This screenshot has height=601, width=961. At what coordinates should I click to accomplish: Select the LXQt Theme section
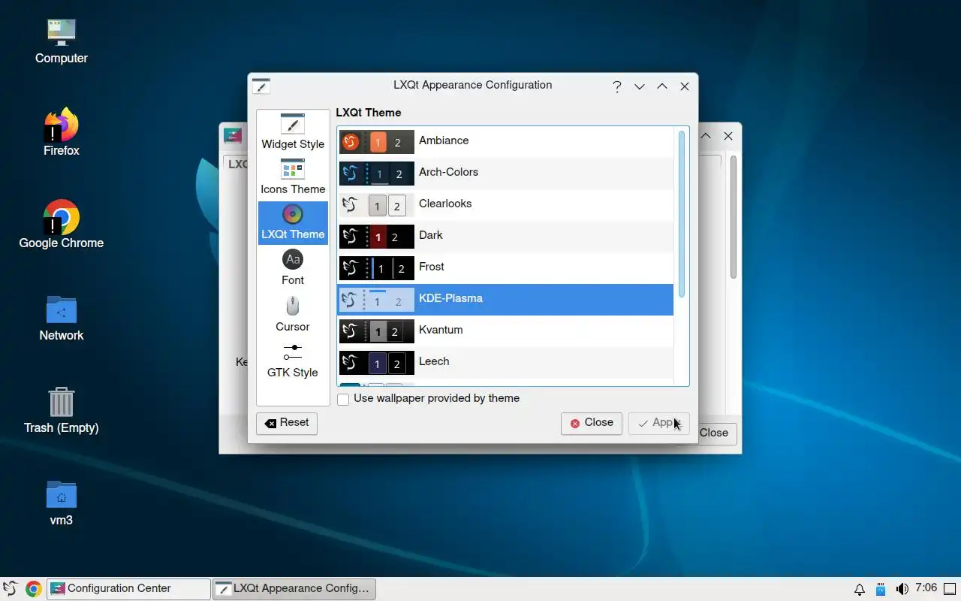293,222
